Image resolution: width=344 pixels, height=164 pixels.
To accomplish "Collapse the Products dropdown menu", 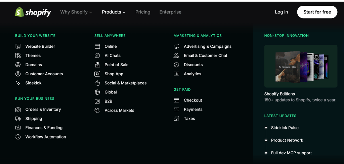I will pyautogui.click(x=114, y=12).
